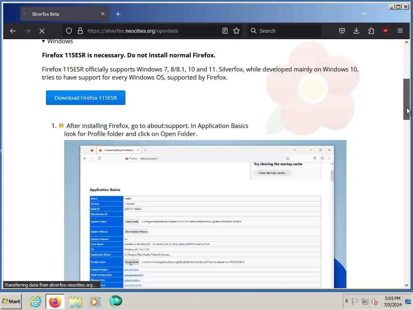Image resolution: width=413 pixels, height=310 pixels.
Task: Click the about:support tutorial screenshot
Action: (205, 214)
